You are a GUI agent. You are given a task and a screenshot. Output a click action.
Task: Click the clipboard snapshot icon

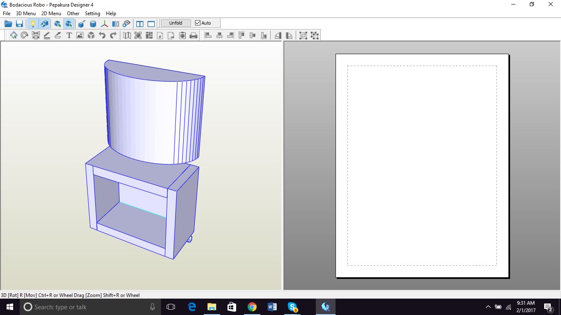point(182,35)
